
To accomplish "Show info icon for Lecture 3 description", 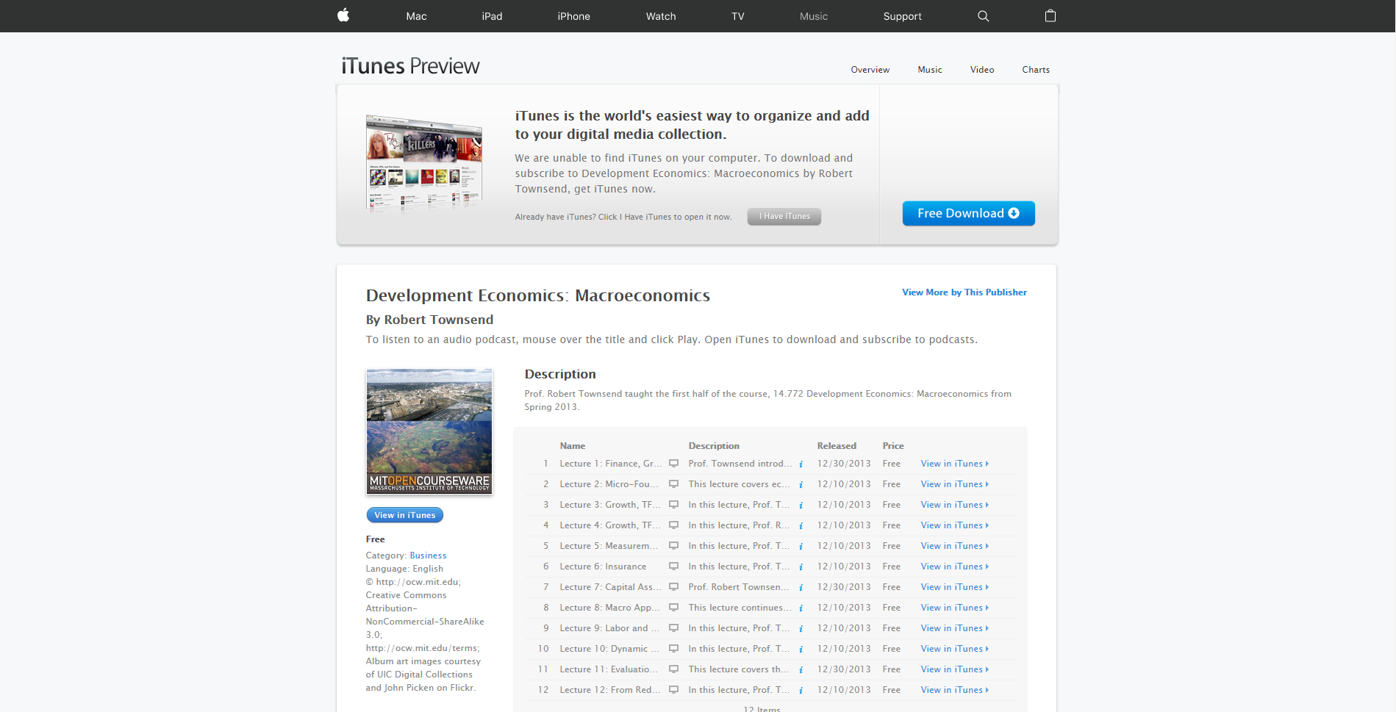I will [x=801, y=506].
